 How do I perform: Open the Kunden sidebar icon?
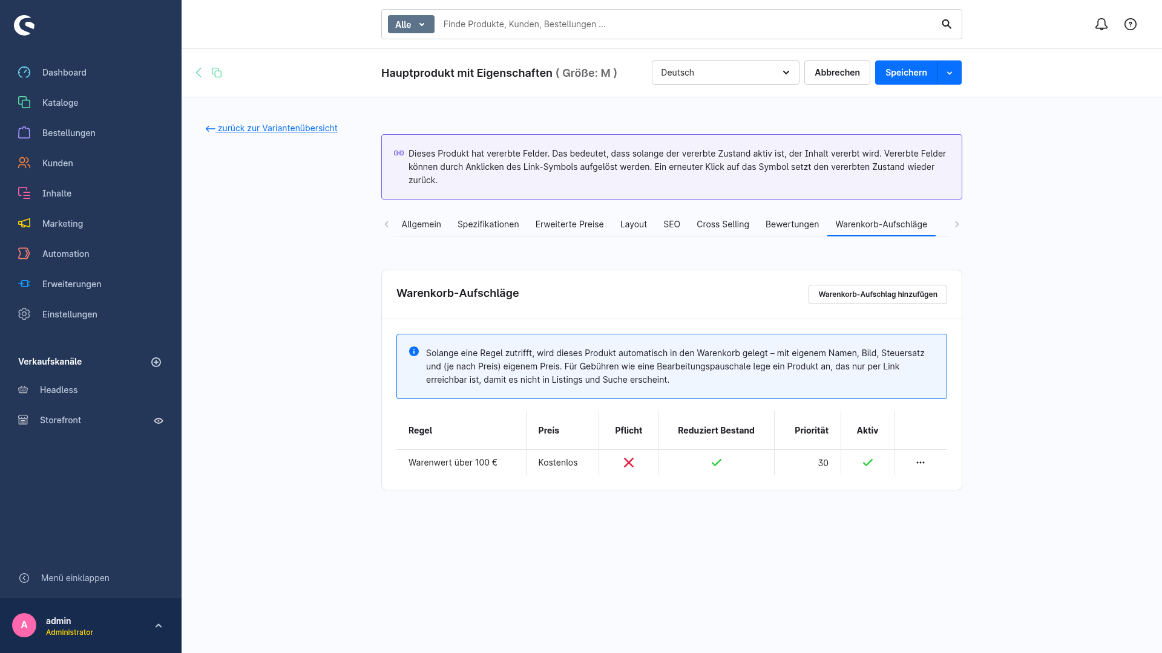coord(24,163)
